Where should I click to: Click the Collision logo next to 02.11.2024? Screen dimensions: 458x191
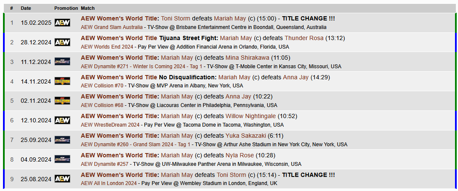(62, 101)
